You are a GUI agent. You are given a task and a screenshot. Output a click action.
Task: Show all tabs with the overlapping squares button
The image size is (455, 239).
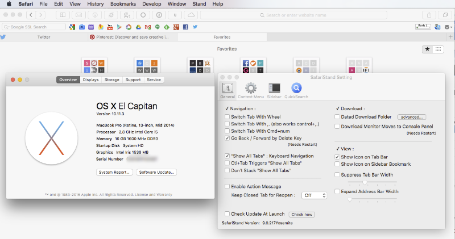pos(445,15)
